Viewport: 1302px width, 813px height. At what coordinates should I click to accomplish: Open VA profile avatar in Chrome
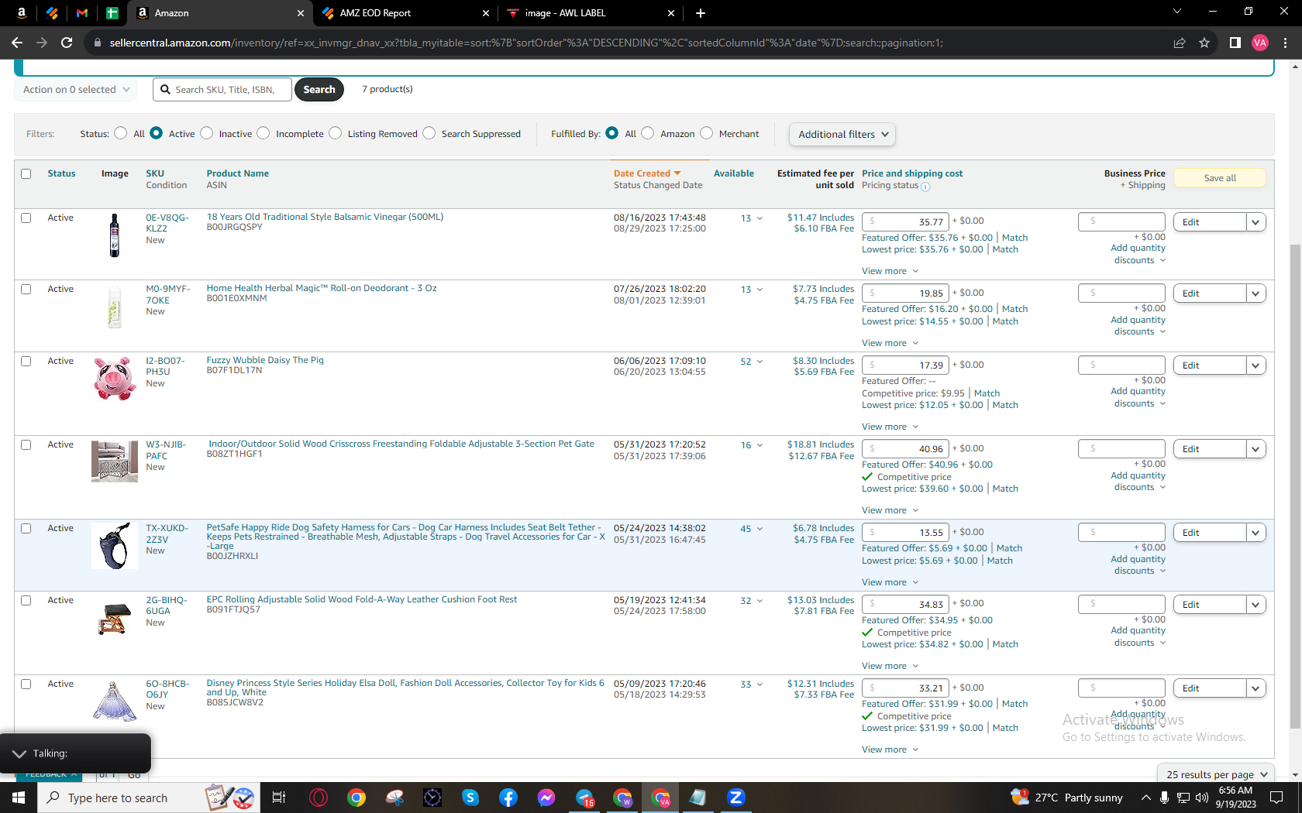pos(1260,43)
